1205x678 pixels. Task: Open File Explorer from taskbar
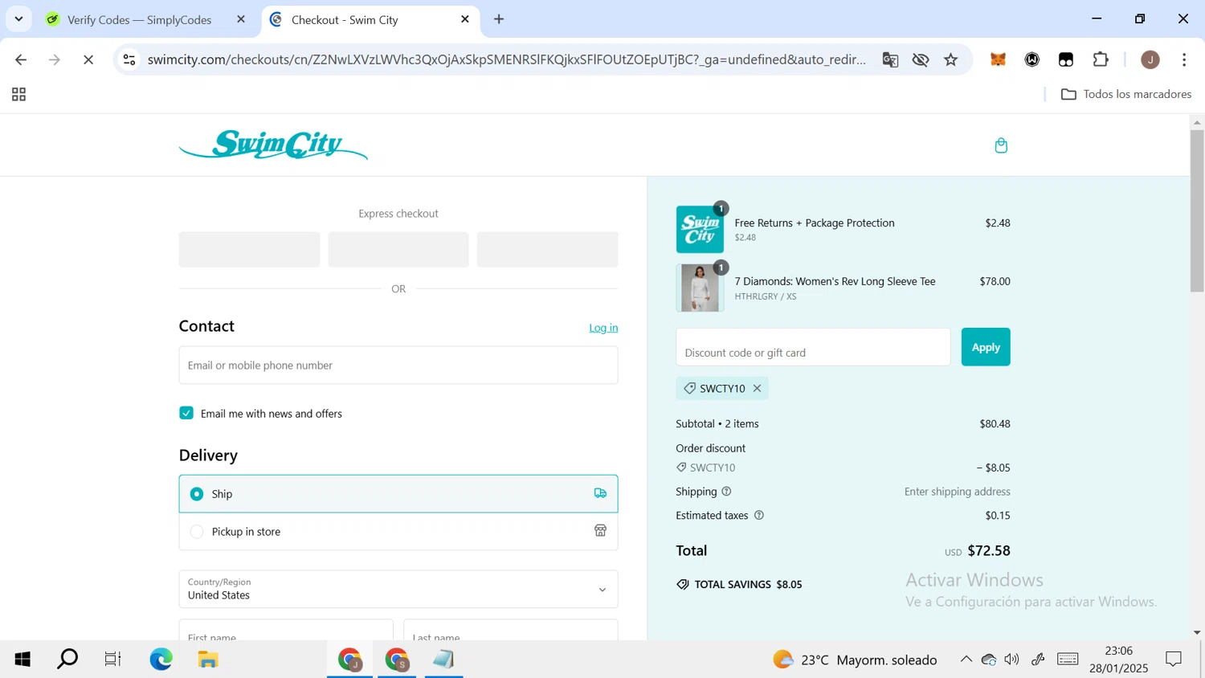pos(208,660)
